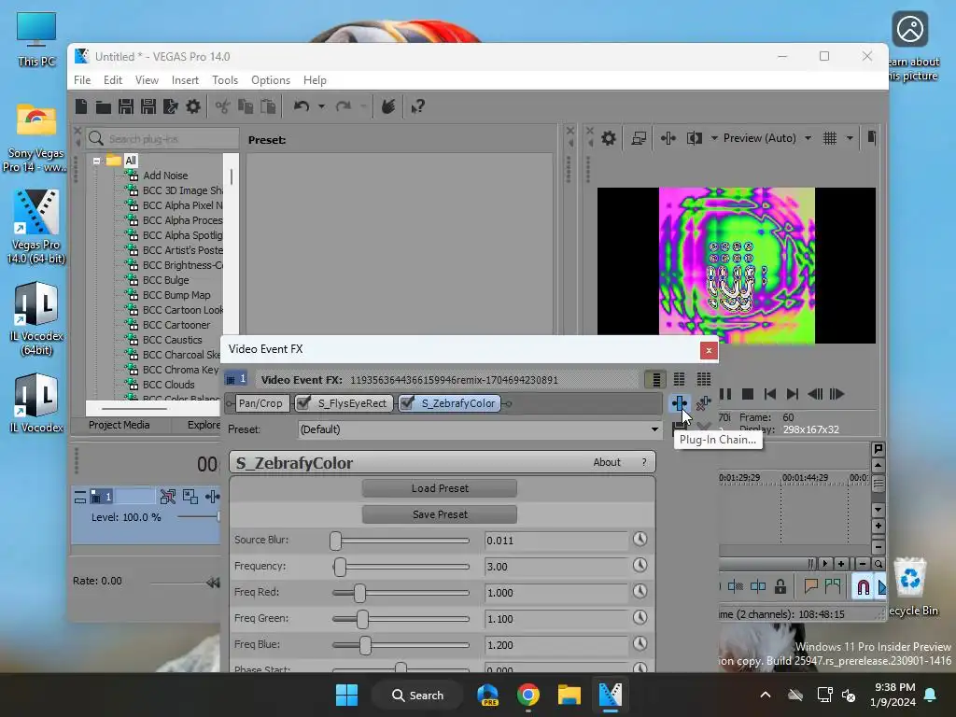Uncheck the S_ZebrafyColor effect checkbox
The image size is (956, 717).
click(407, 403)
